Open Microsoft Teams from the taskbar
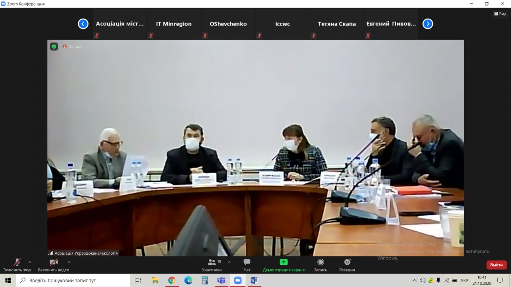Screen dimensions: 511x287 tap(221, 280)
